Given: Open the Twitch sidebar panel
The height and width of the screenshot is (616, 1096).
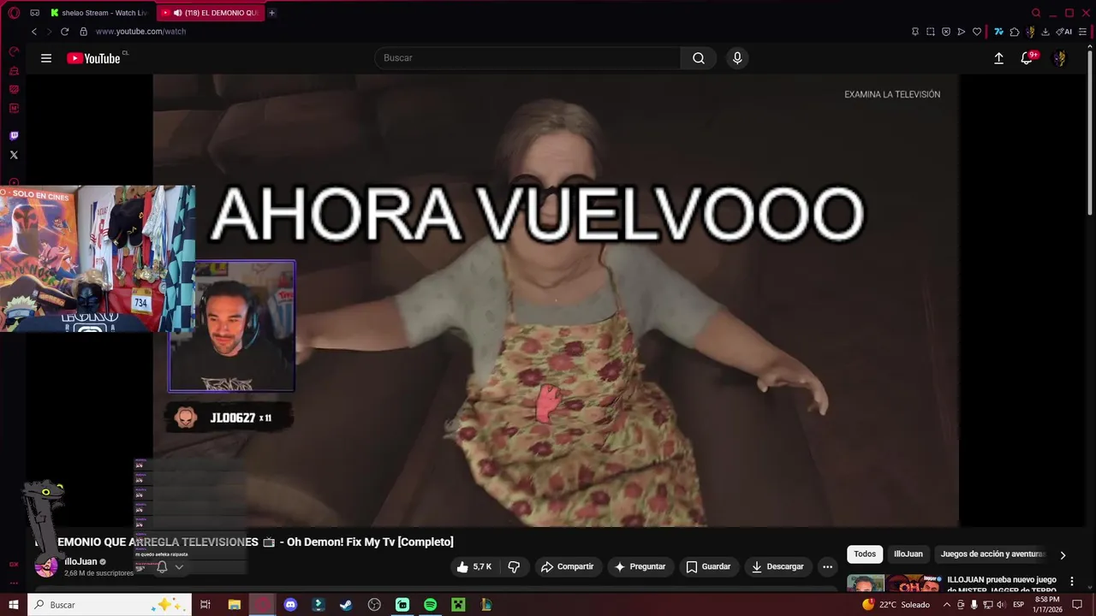Looking at the screenshot, I should (14, 136).
